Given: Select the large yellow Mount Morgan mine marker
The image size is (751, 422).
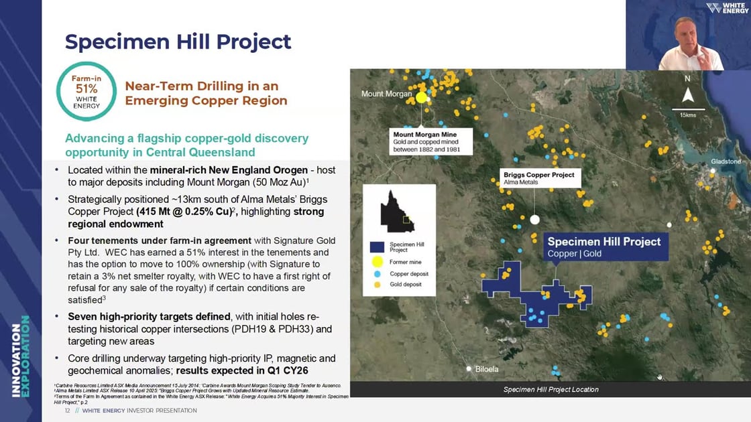Looking at the screenshot, I should pos(422,97).
